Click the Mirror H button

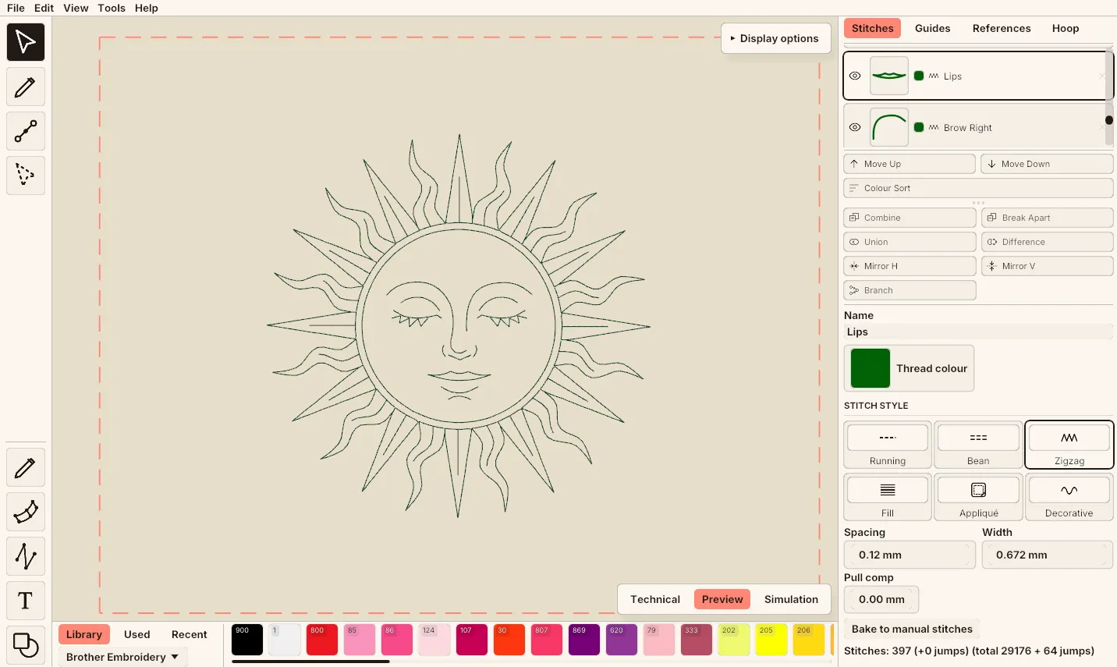(910, 266)
